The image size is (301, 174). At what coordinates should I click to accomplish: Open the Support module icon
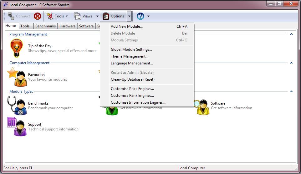[x=17, y=126]
